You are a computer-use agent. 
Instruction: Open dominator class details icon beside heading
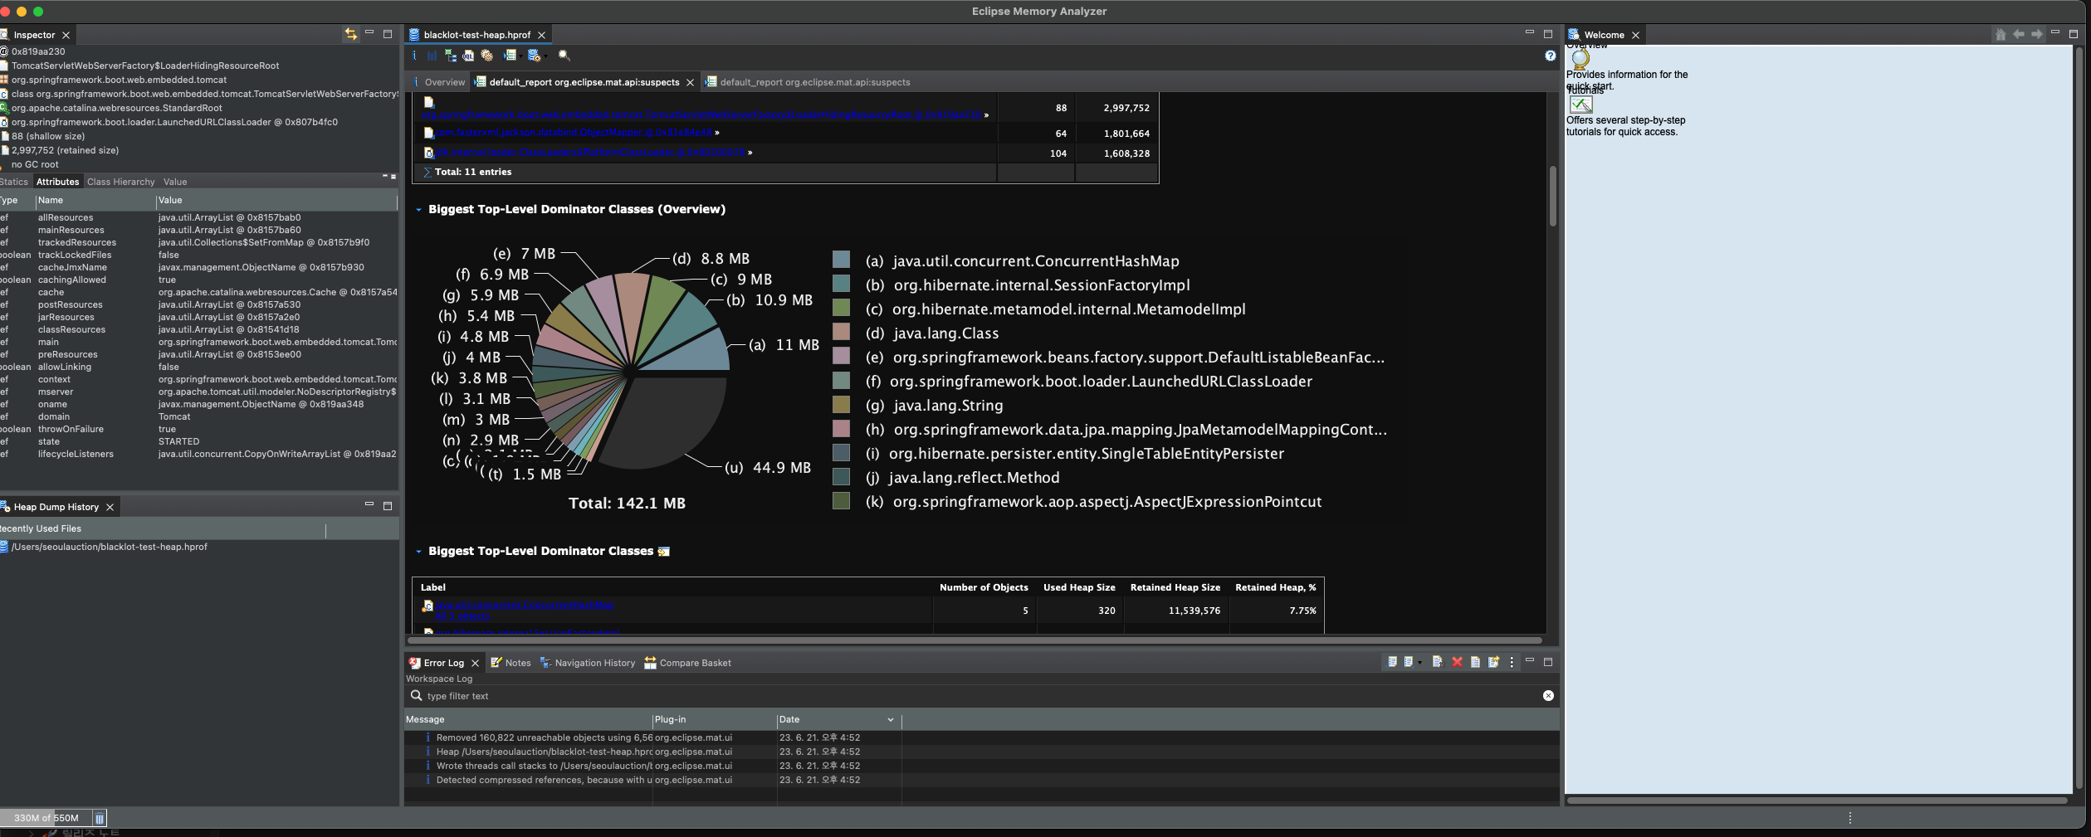(x=663, y=552)
